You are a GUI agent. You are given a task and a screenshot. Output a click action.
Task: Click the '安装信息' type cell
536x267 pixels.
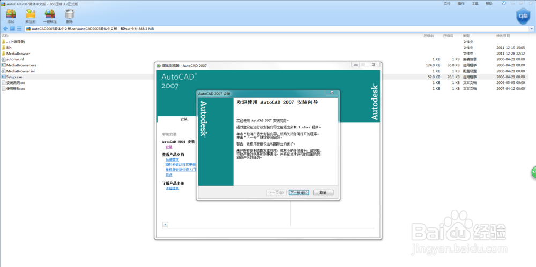click(470, 59)
